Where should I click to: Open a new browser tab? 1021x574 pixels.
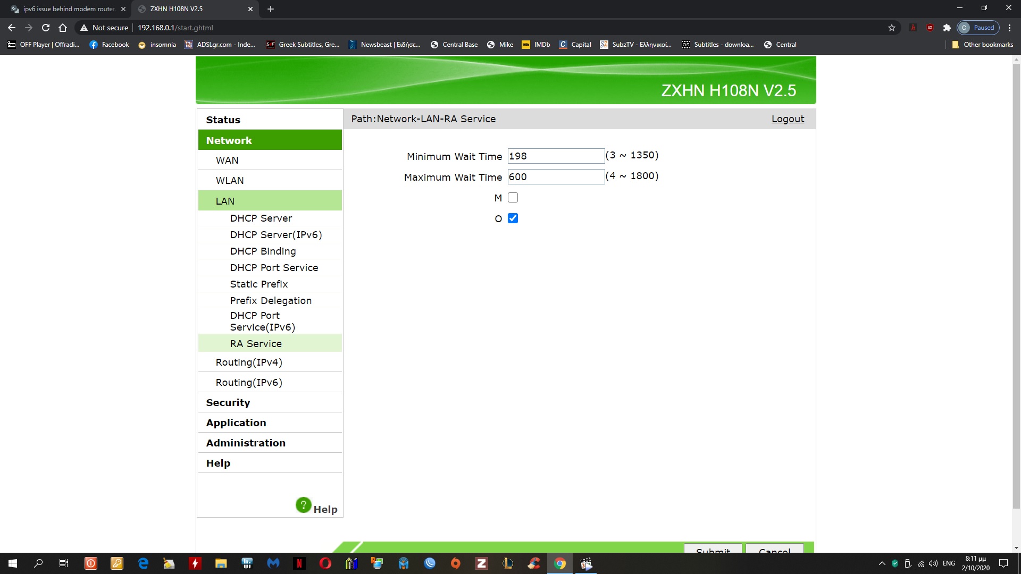point(270,9)
